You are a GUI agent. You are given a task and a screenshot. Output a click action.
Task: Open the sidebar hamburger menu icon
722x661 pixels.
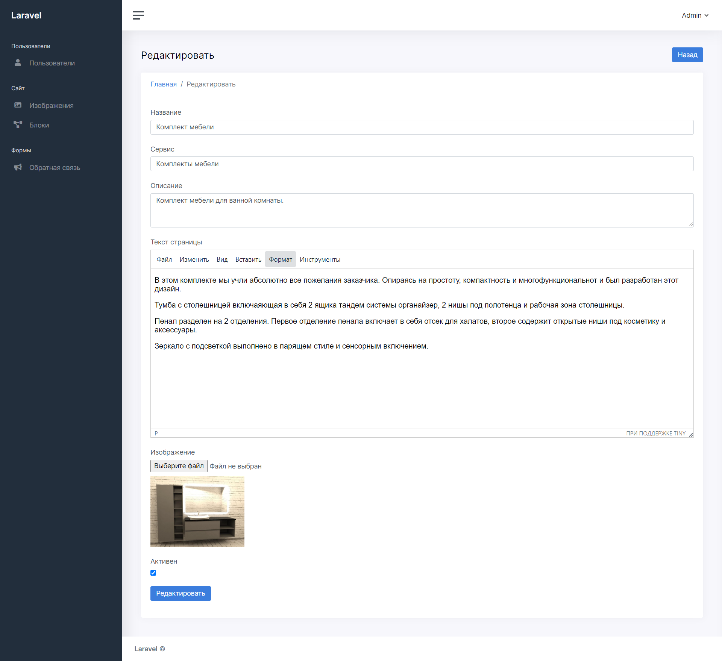tap(138, 15)
